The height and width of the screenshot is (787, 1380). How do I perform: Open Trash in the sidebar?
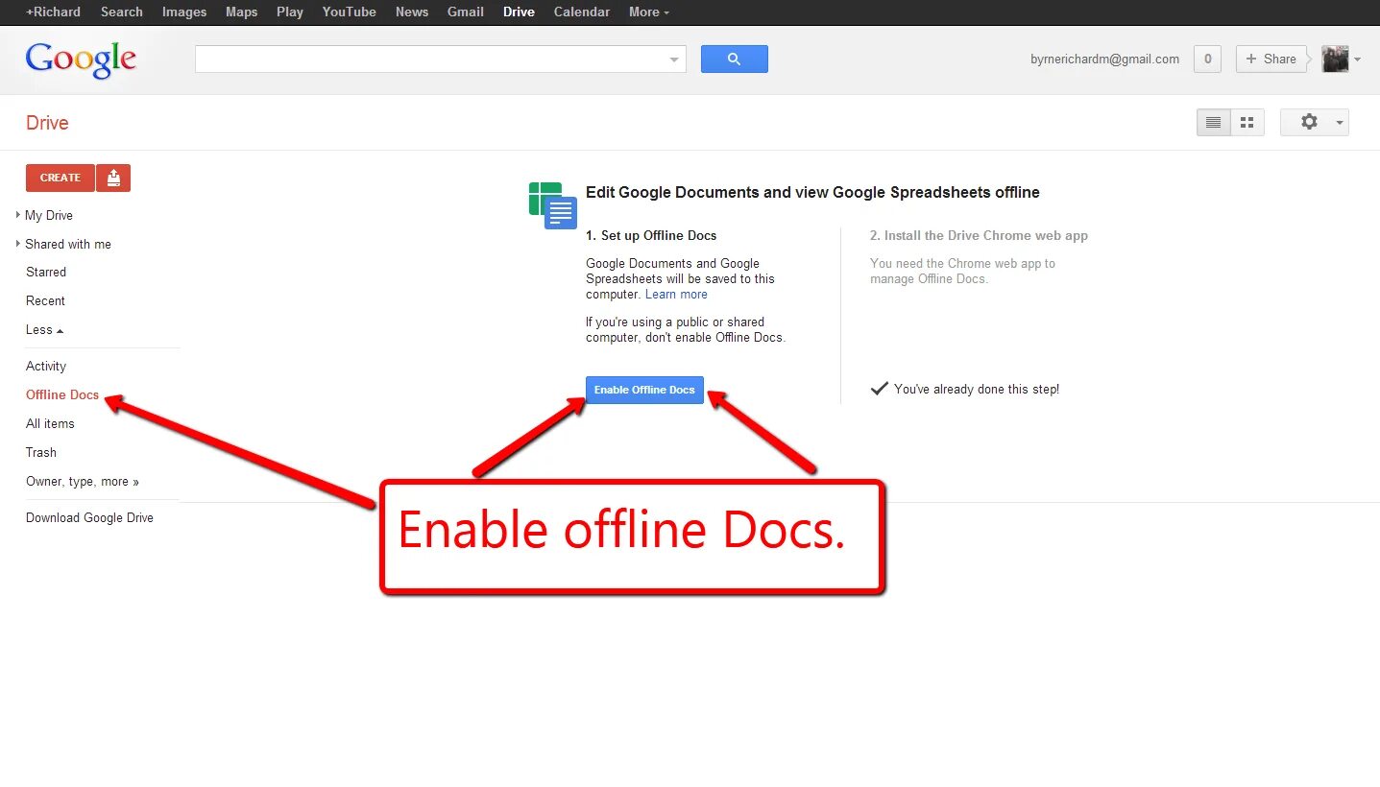pyautogui.click(x=41, y=453)
